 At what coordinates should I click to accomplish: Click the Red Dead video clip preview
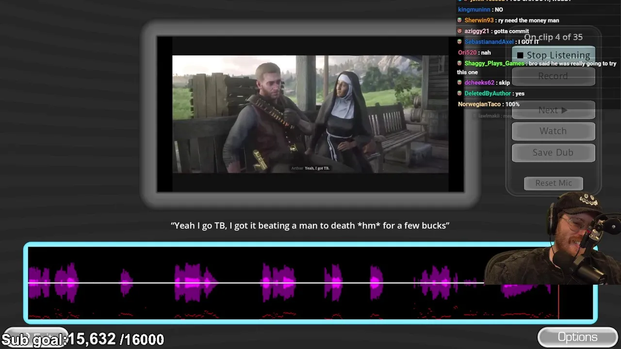(x=310, y=114)
